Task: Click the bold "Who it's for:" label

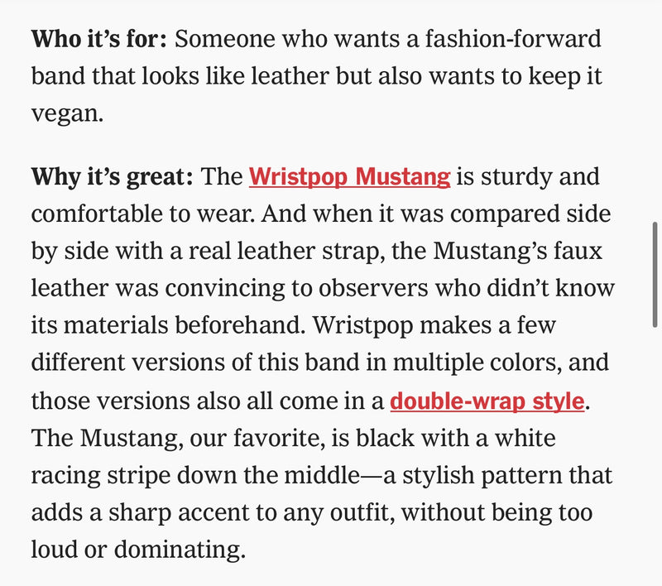Action: tap(99, 38)
